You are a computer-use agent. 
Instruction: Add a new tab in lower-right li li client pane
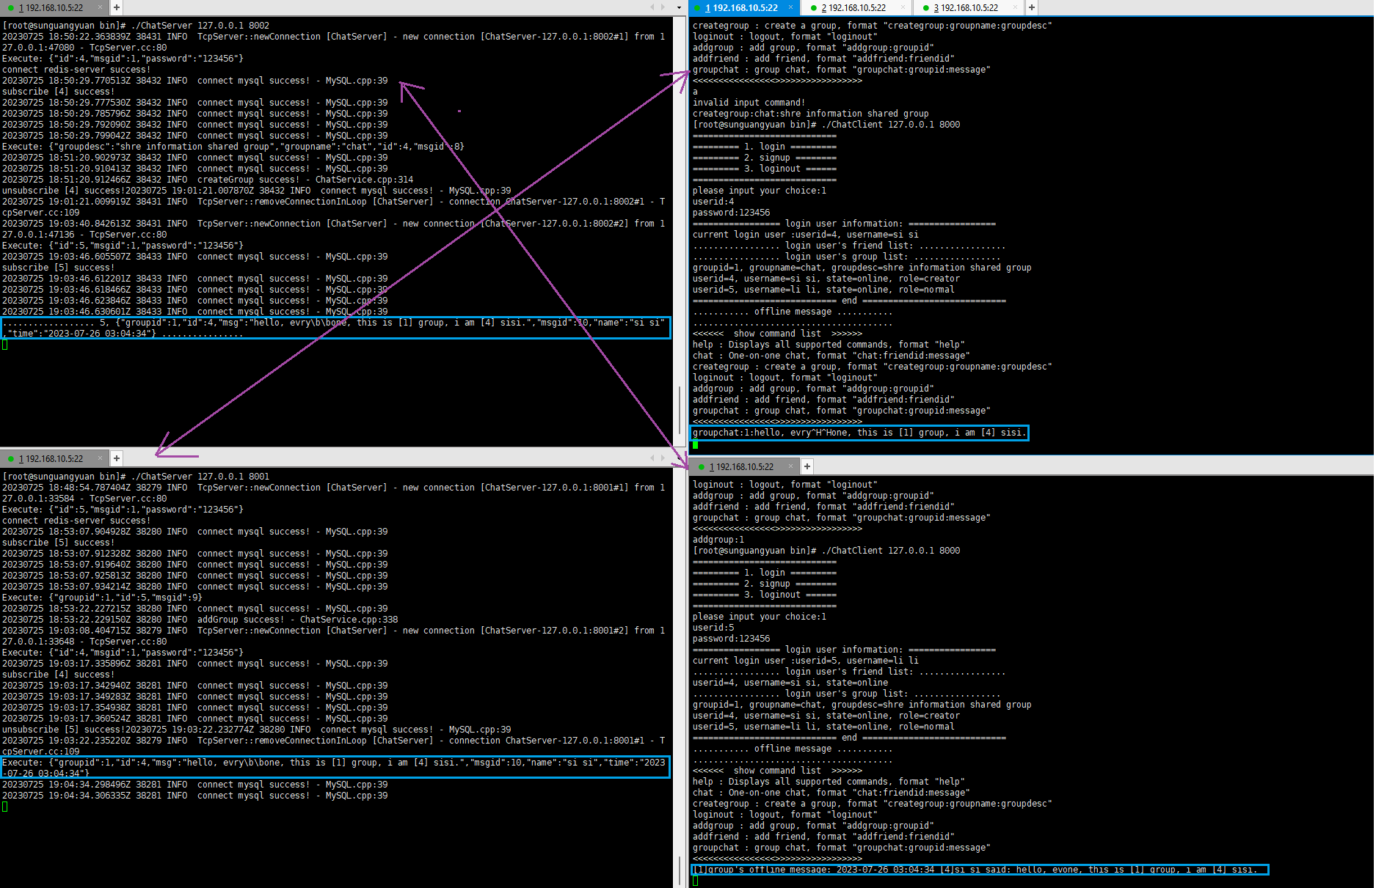807,466
